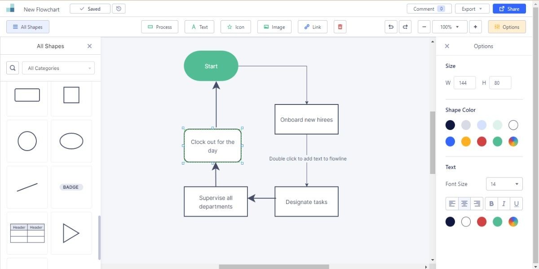
Task: Choose red shape color
Action: tap(482, 142)
